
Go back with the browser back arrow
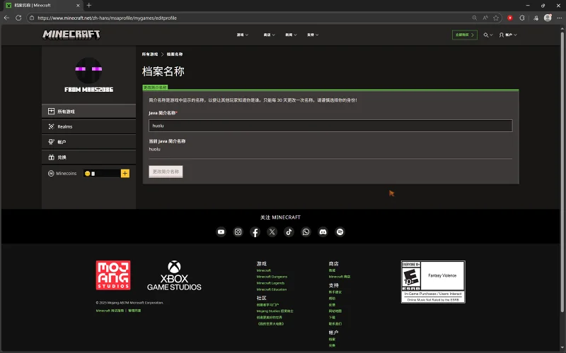point(6,18)
